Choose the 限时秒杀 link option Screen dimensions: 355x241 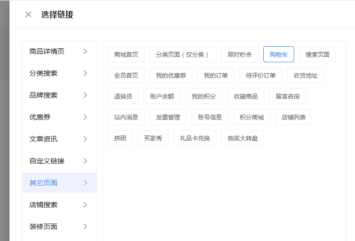click(x=240, y=54)
